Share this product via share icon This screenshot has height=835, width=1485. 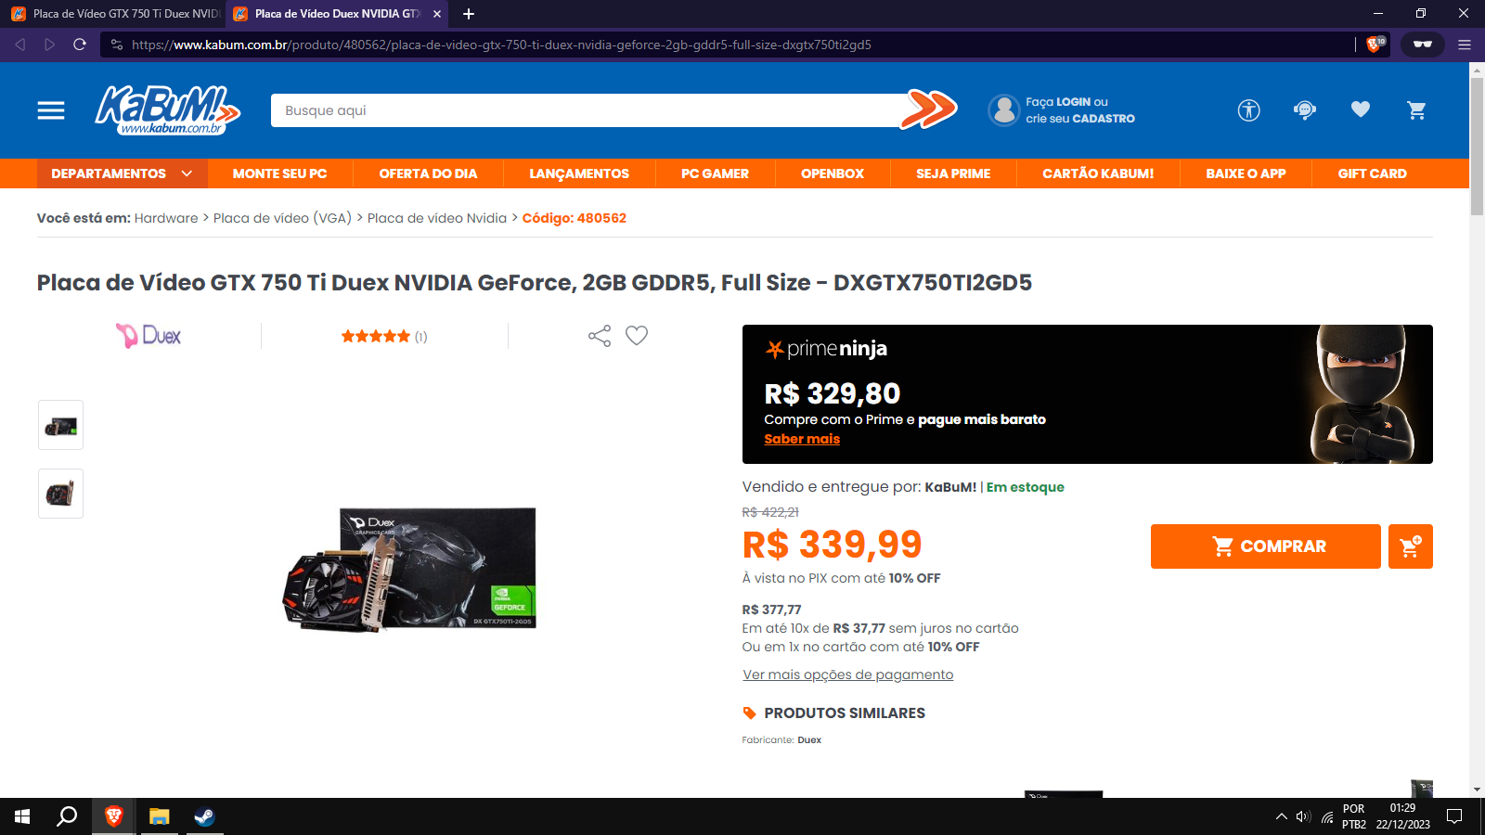click(x=600, y=336)
